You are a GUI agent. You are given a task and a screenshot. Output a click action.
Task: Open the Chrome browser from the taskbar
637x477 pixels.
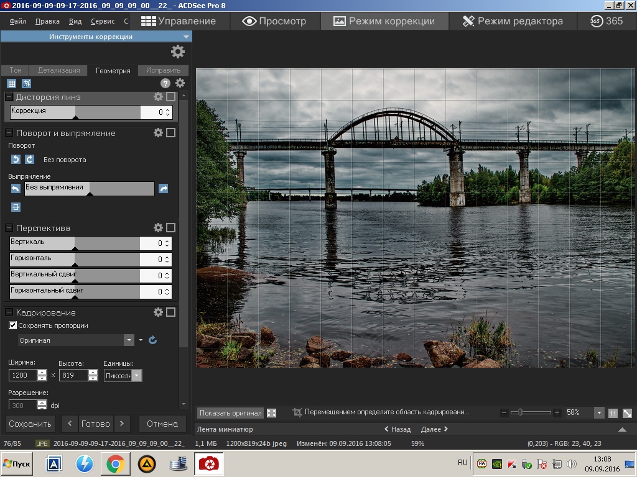(x=115, y=464)
